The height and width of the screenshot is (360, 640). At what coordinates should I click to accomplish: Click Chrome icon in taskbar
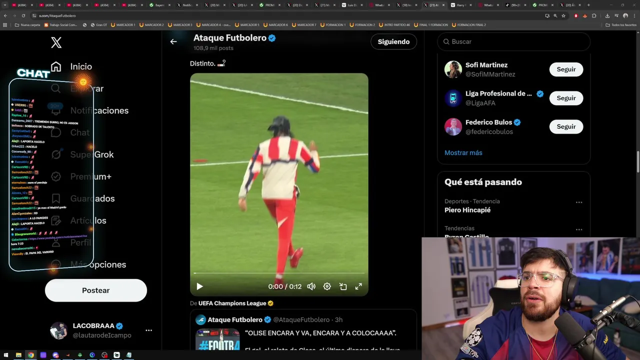(31, 355)
